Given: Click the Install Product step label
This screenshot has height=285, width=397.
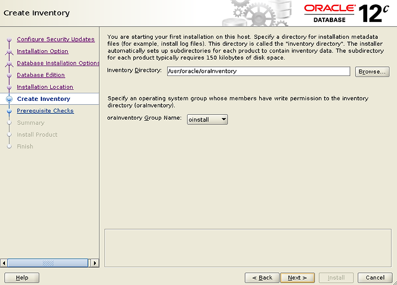Looking at the screenshot, I should (37, 135).
